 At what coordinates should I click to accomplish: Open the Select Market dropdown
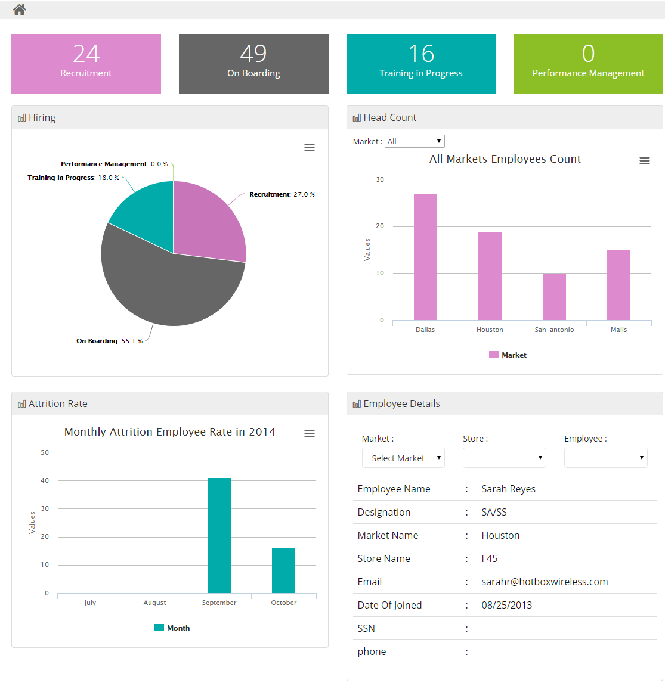click(x=403, y=458)
